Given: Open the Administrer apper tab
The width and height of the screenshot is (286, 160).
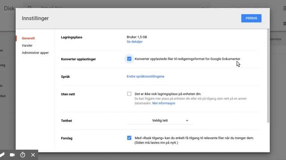Looking at the screenshot, I should click(x=35, y=53).
